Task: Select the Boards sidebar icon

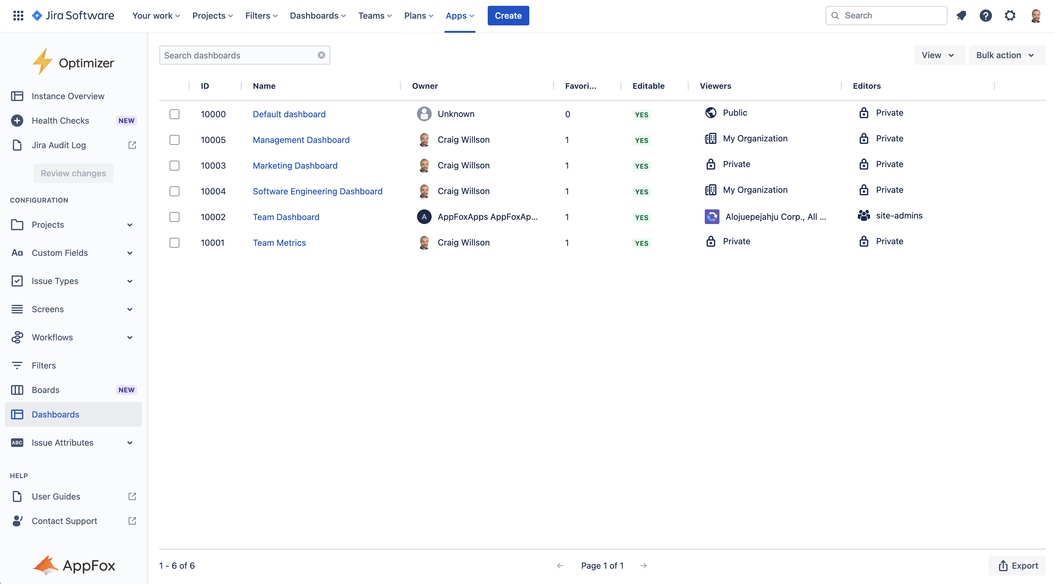Action: tap(17, 389)
